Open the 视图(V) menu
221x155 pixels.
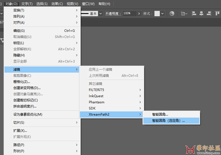point(72,4)
